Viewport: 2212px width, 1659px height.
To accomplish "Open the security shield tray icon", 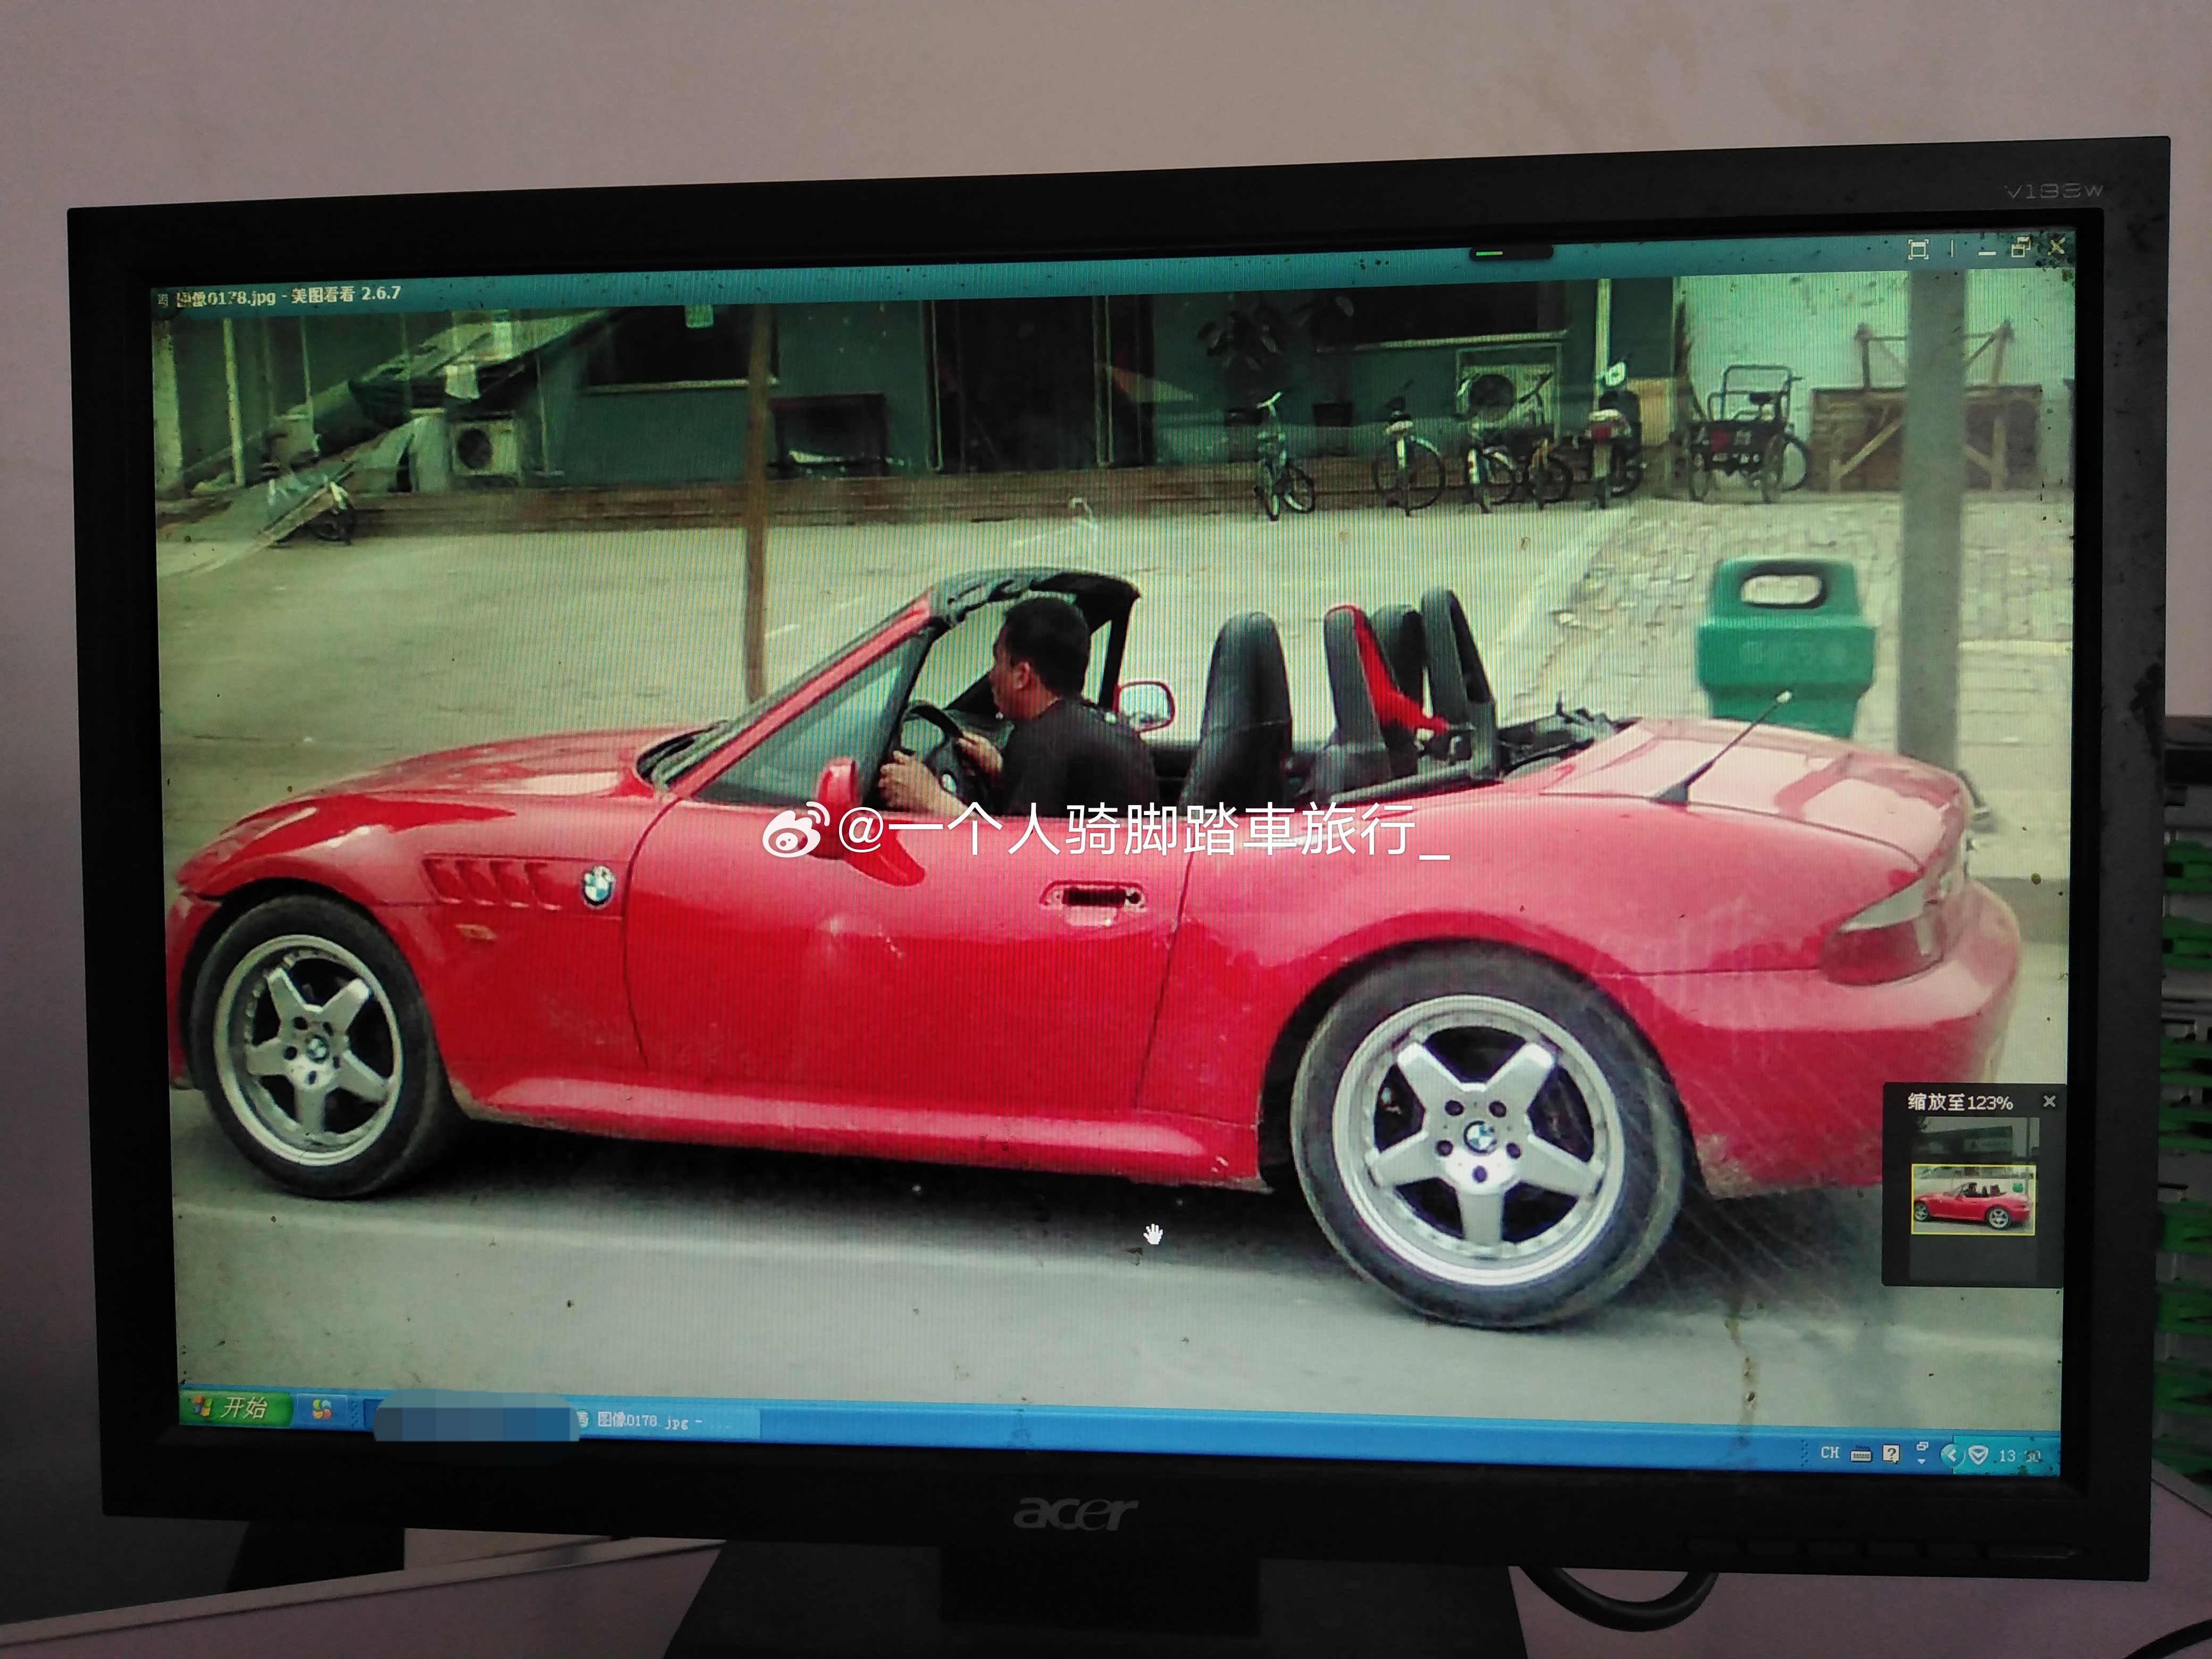I will pyautogui.click(x=1977, y=1455).
